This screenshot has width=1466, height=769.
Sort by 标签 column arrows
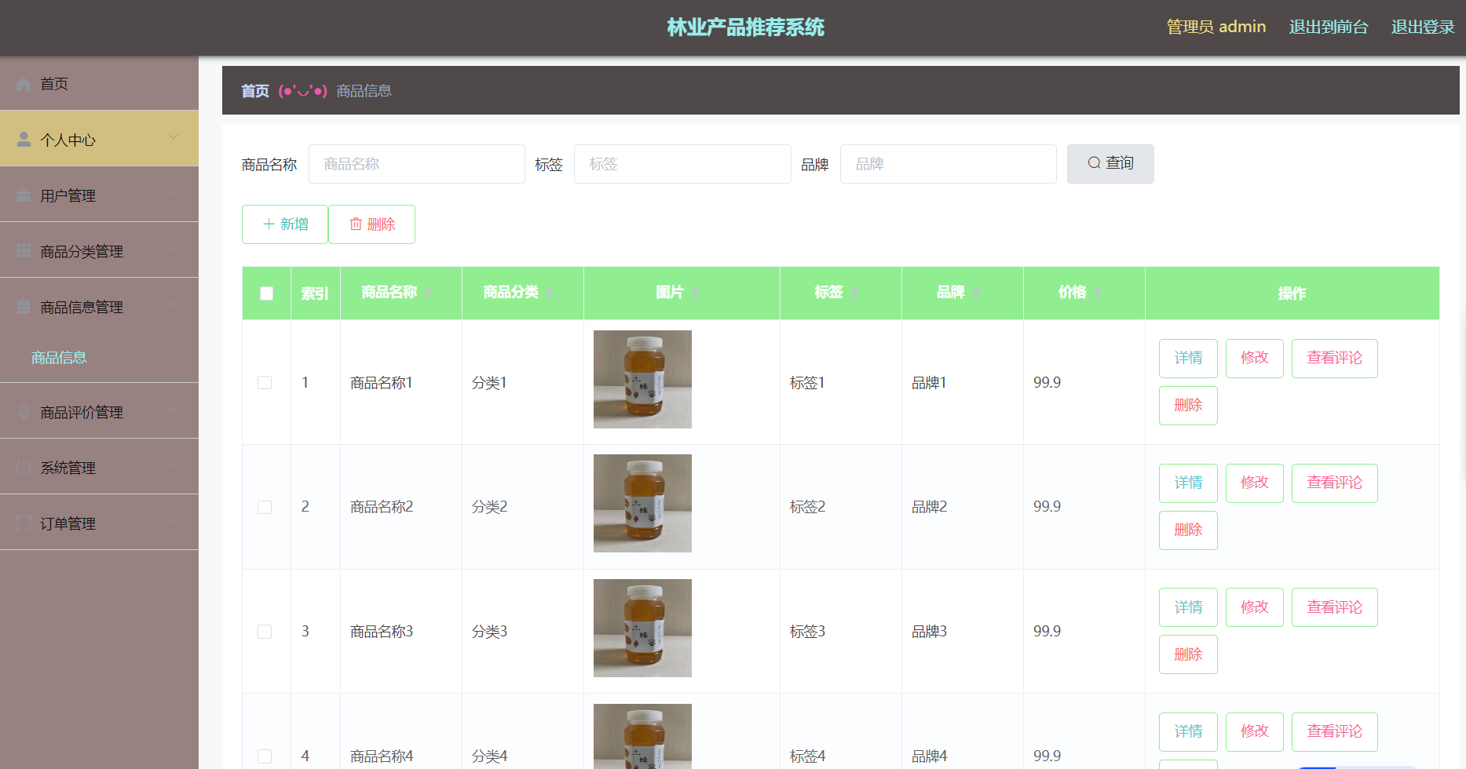pyautogui.click(x=854, y=292)
